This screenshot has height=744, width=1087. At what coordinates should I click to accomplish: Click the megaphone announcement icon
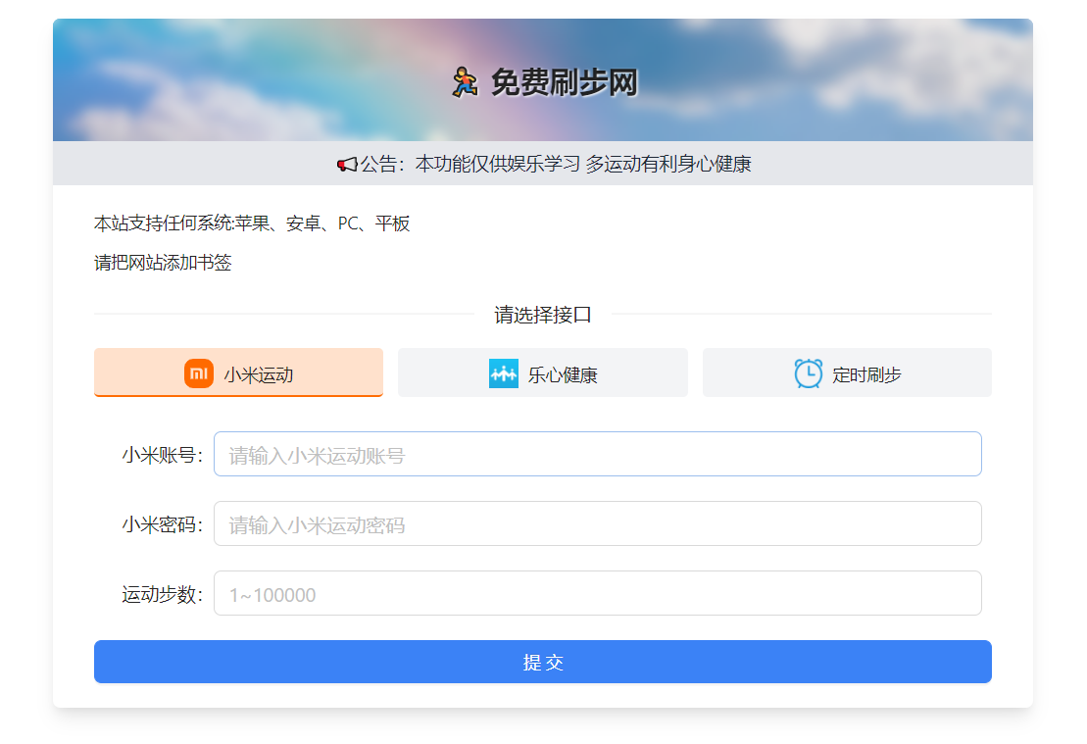coord(346,165)
